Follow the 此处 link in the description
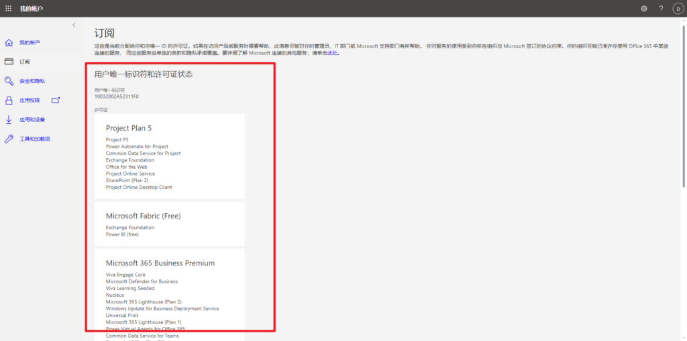This screenshot has height=341, width=687. [x=331, y=52]
